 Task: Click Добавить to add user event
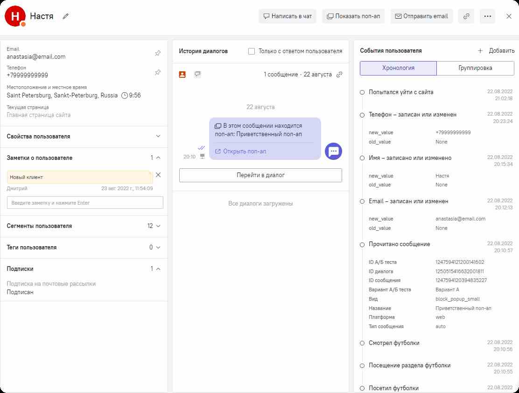tap(501, 50)
